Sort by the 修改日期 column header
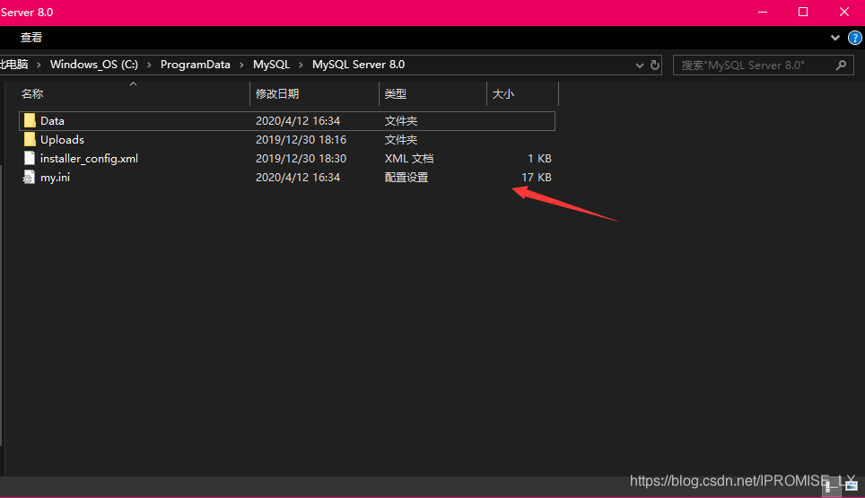Viewport: 865px width, 498px height. (x=314, y=93)
